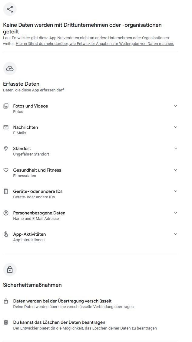This screenshot has height=342, width=192.
Task: Click the cloud upload icon
Action: [x=10, y=69]
